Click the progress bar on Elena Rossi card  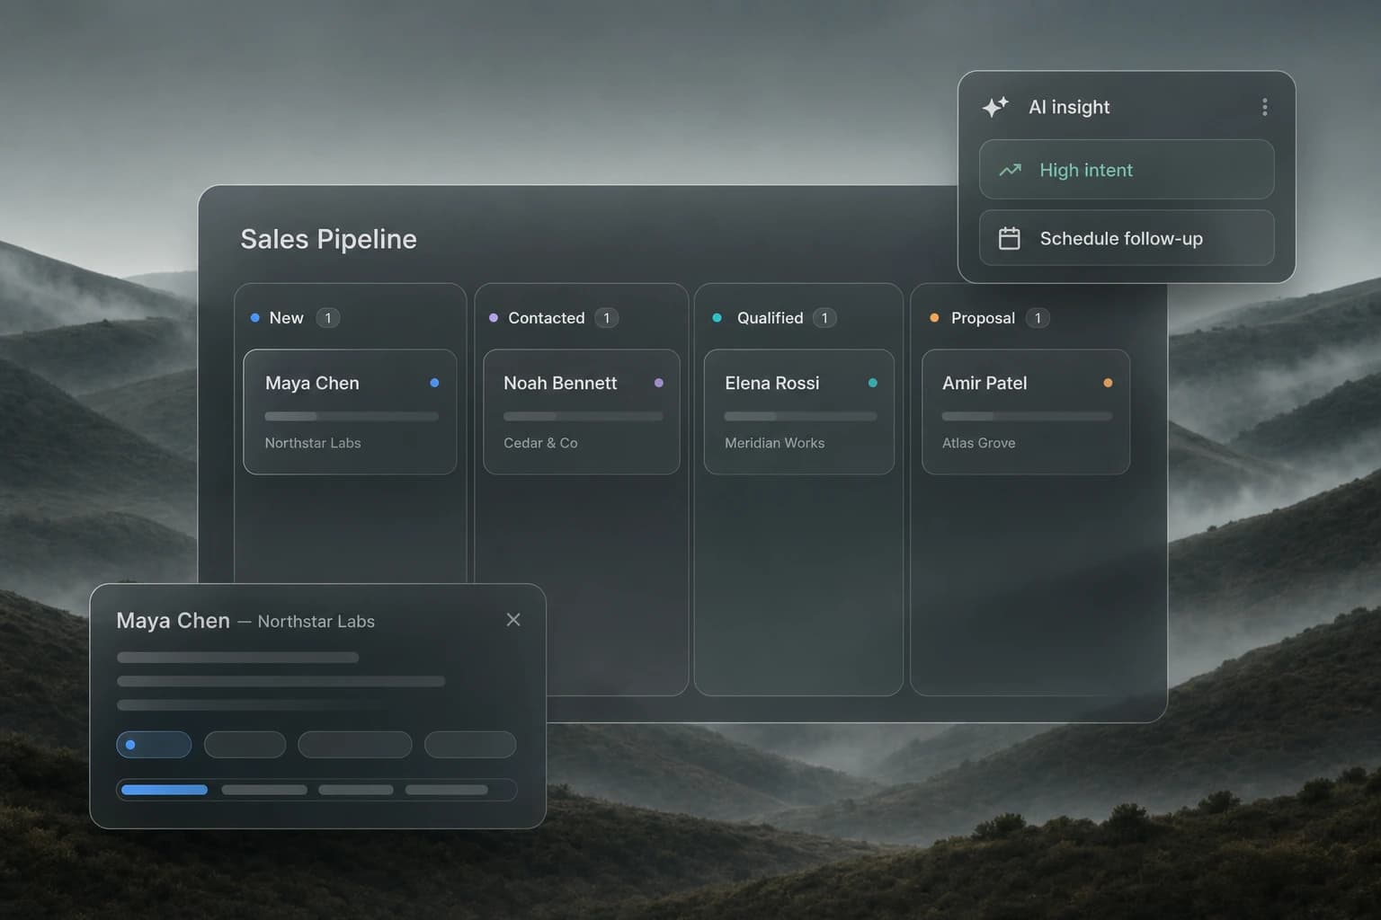[800, 417]
